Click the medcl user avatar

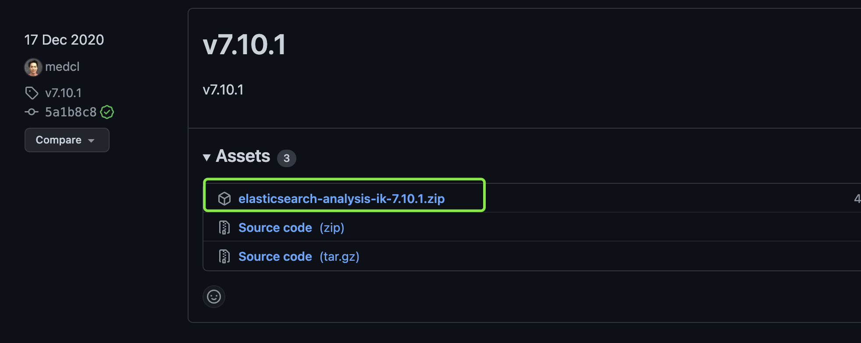[33, 67]
